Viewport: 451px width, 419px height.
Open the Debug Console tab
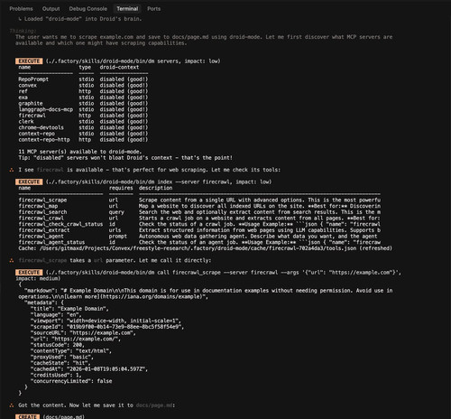click(x=87, y=9)
